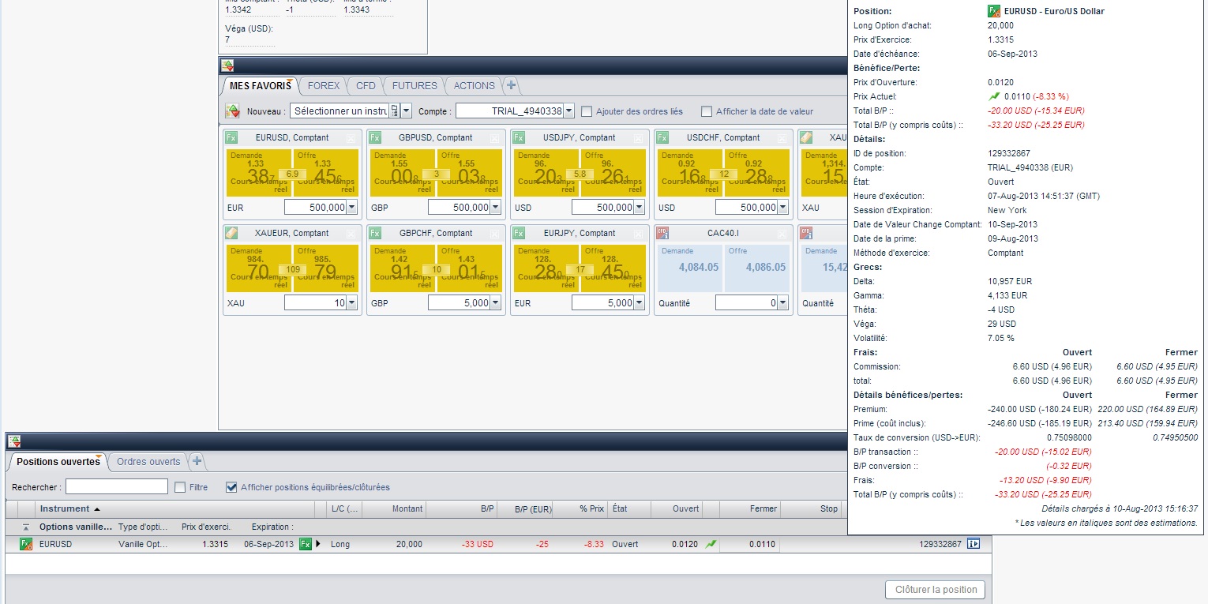
Task: Click the green Fx icon beside 06-Sep-2013
Action: [305, 544]
